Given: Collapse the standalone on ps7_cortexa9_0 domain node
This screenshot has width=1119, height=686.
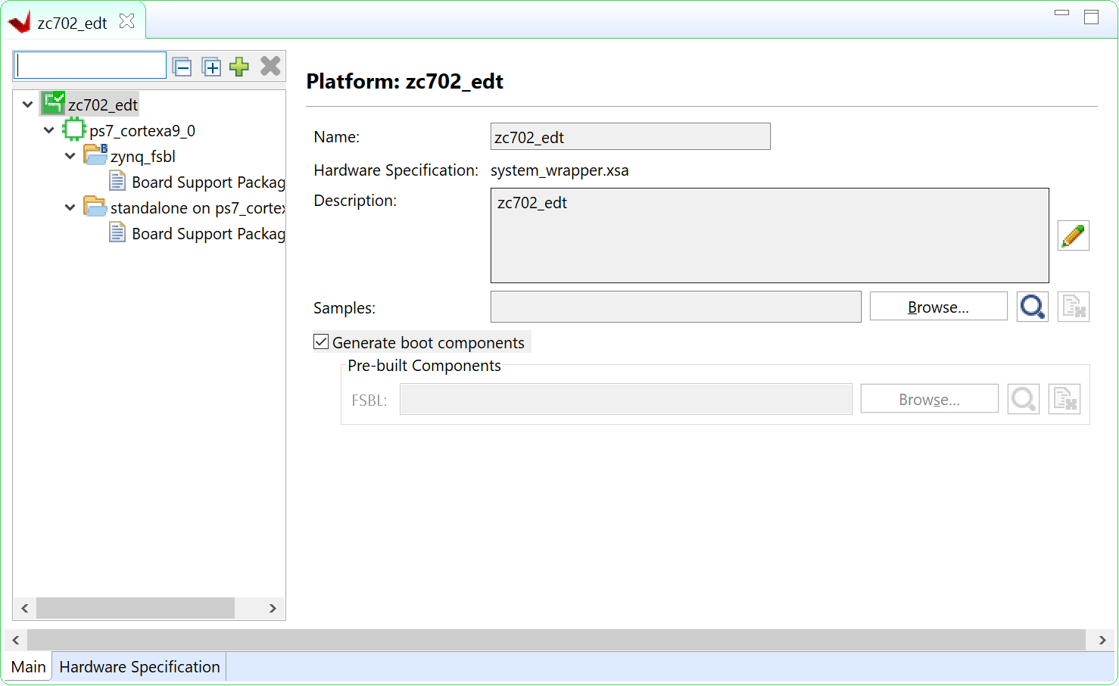Looking at the screenshot, I should [x=70, y=207].
